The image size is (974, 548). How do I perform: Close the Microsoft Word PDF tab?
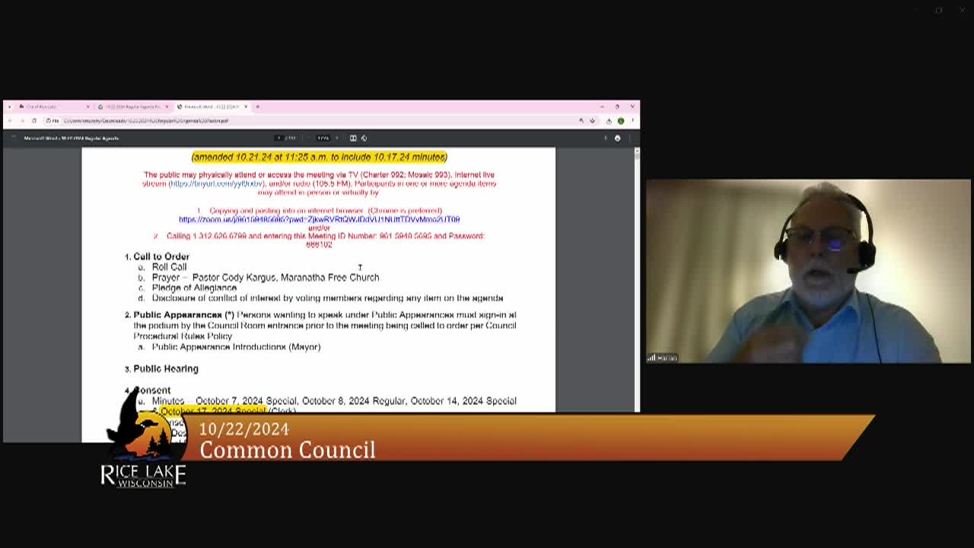tap(246, 107)
